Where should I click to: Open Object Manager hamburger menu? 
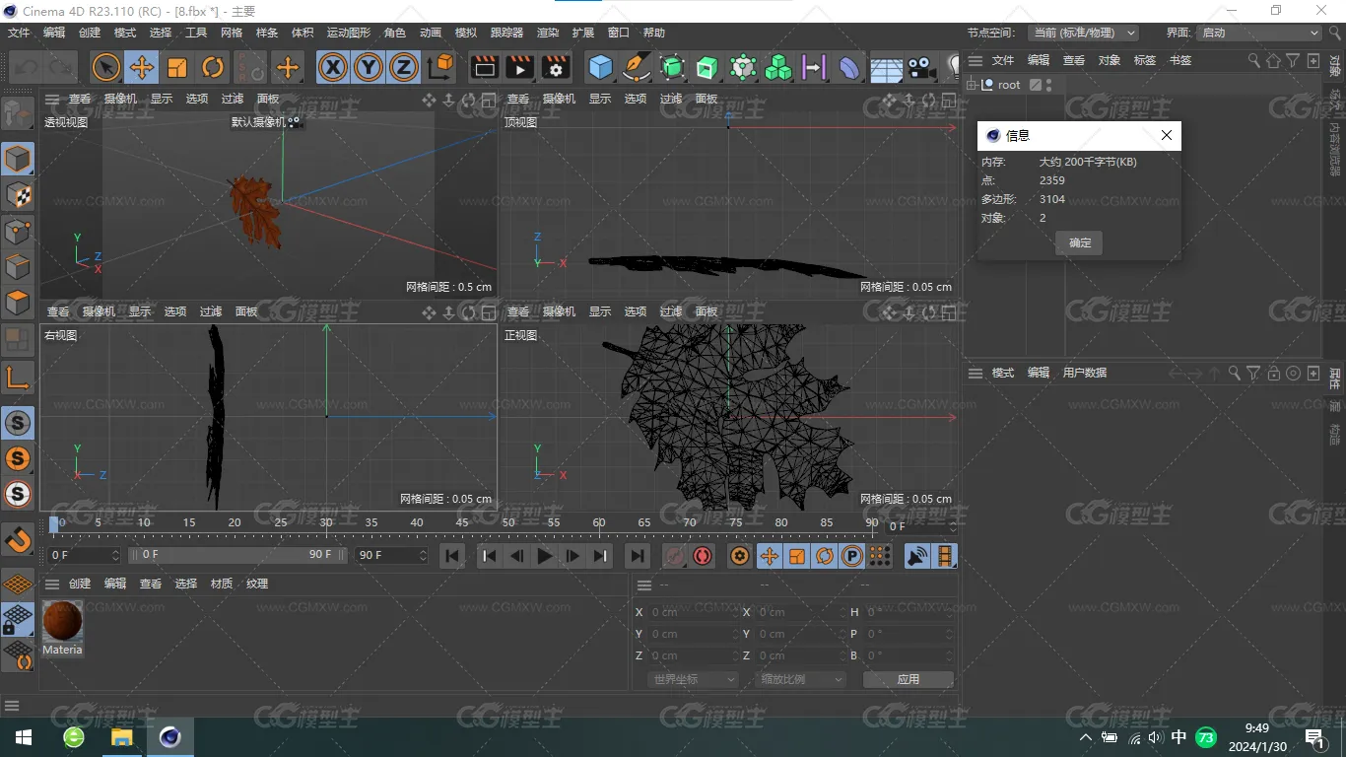pyautogui.click(x=975, y=60)
